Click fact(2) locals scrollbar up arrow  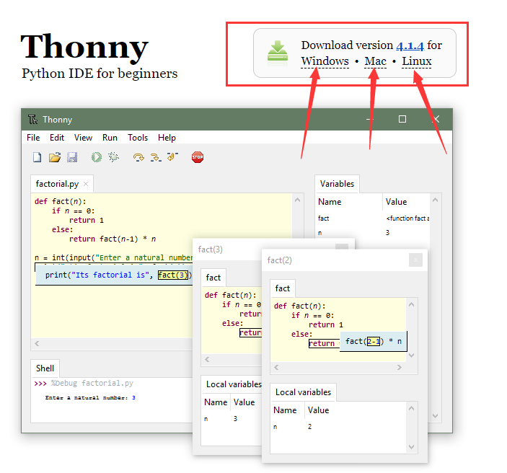click(411, 408)
